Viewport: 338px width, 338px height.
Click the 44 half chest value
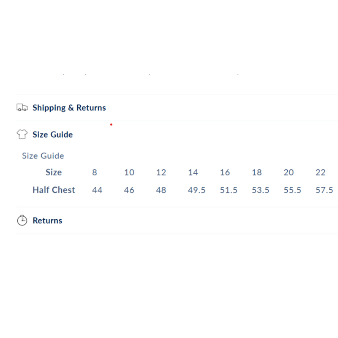click(97, 190)
